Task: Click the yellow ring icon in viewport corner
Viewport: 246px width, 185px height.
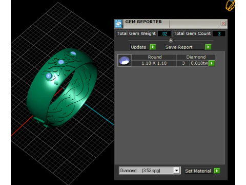Action: pyautogui.click(x=231, y=5)
